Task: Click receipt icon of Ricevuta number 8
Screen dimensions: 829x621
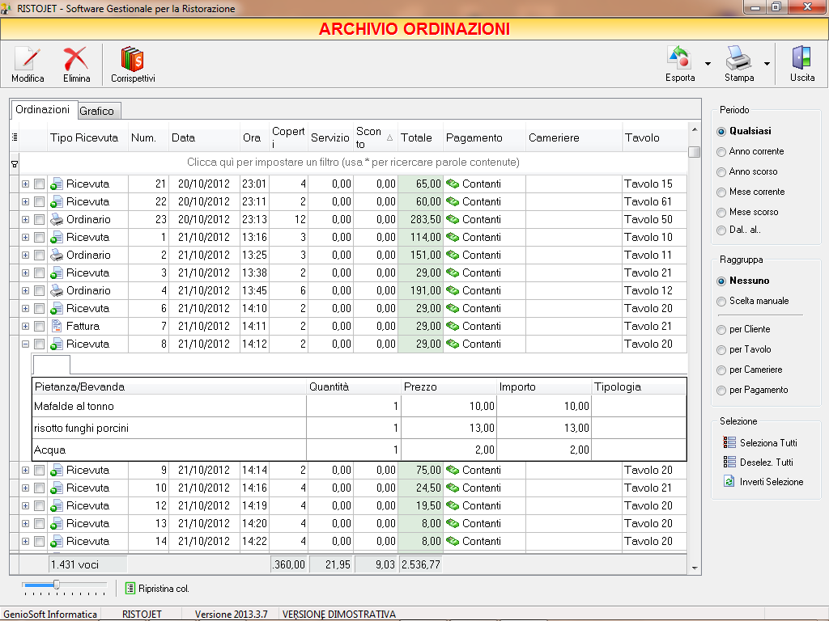Action: point(57,344)
